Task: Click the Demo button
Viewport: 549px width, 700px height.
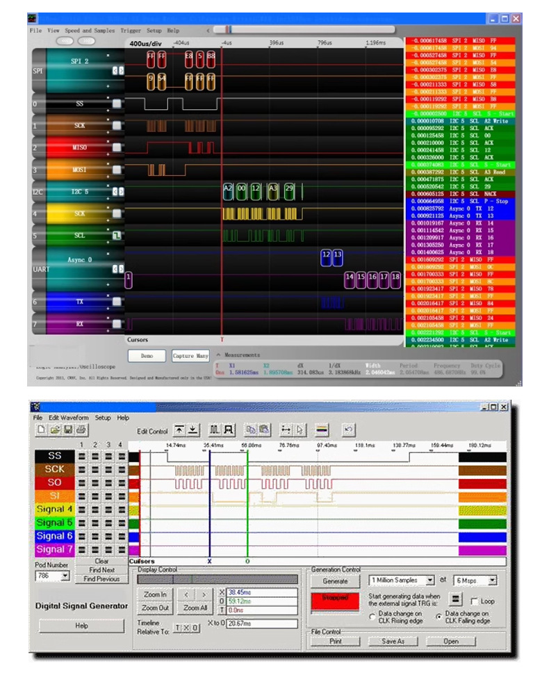Action: (x=147, y=356)
